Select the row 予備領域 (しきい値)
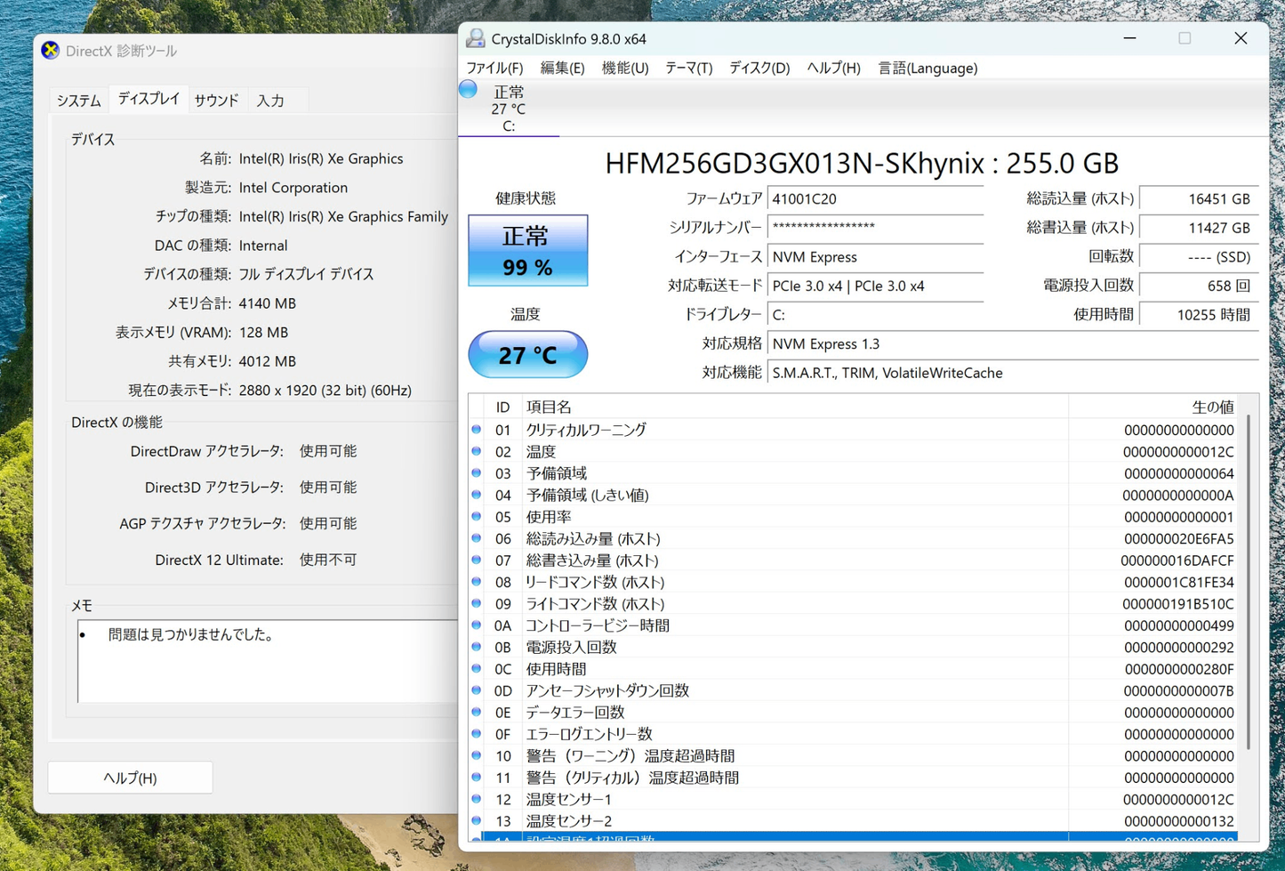This screenshot has height=871, width=1285. click(854, 496)
